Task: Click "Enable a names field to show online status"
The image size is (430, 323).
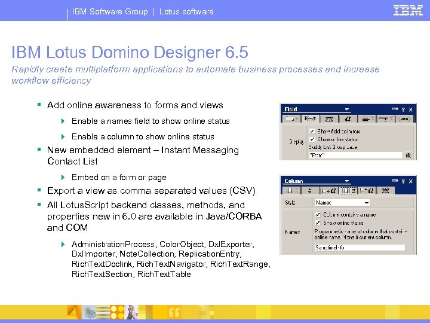Action: coord(150,121)
